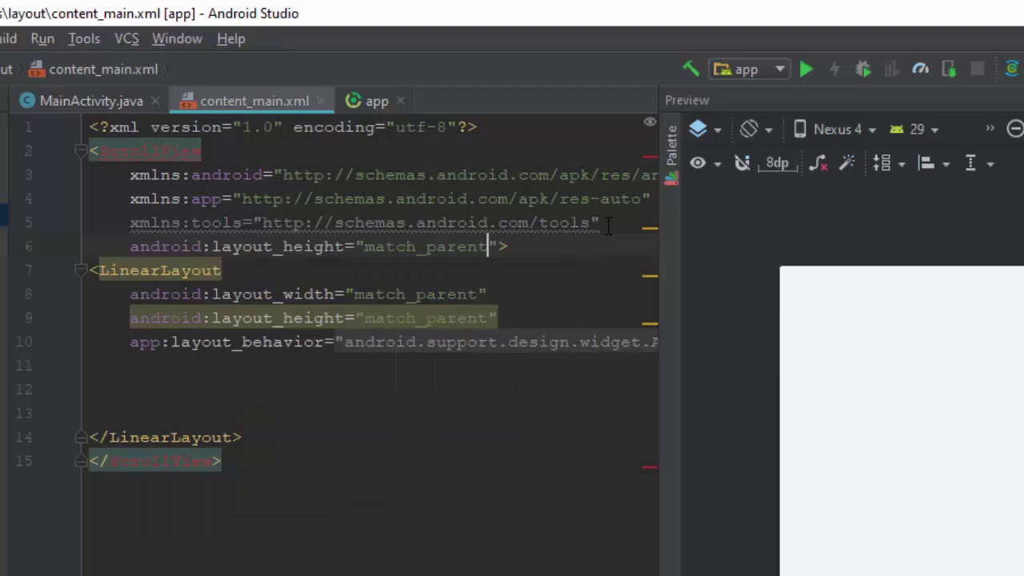Viewport: 1024px width, 576px height.
Task: Collapse the ScrollView opening tag fold
Action: click(81, 150)
